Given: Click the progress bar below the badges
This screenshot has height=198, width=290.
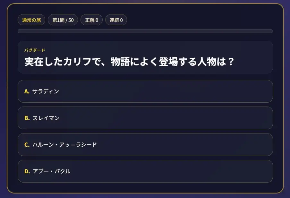Looking at the screenshot, I should click(x=145, y=31).
